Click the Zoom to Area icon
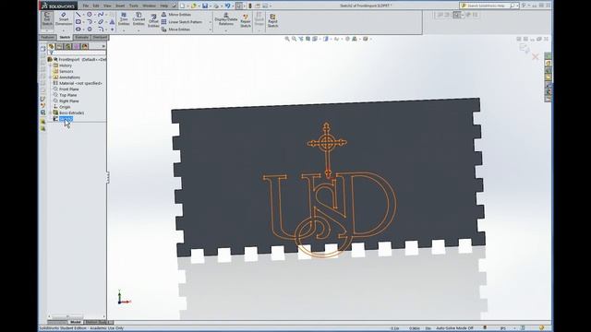This screenshot has width=591, height=332. coord(294,39)
